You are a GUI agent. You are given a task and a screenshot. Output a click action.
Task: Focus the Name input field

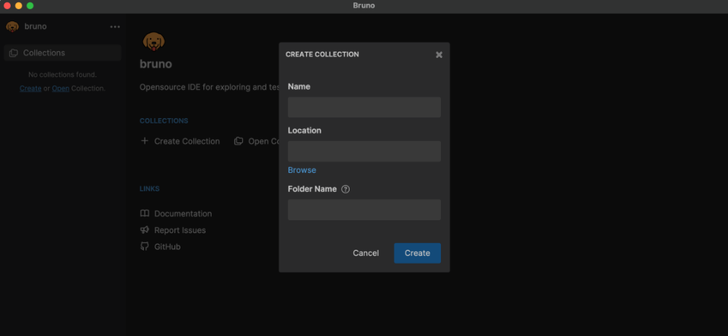pyautogui.click(x=365, y=107)
